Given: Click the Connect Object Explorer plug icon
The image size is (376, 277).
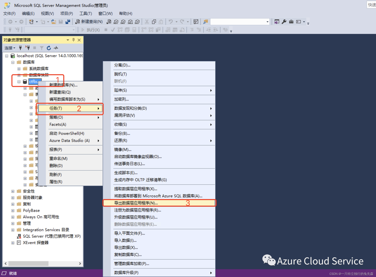Looking at the screenshot, I should pos(21,48).
